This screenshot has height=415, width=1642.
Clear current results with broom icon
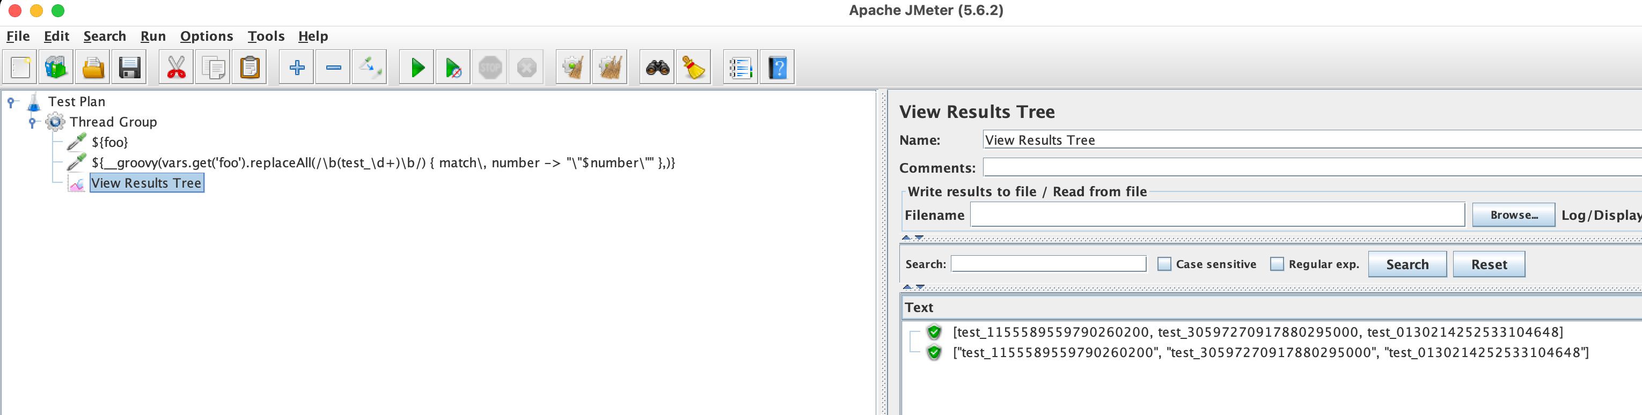point(574,68)
